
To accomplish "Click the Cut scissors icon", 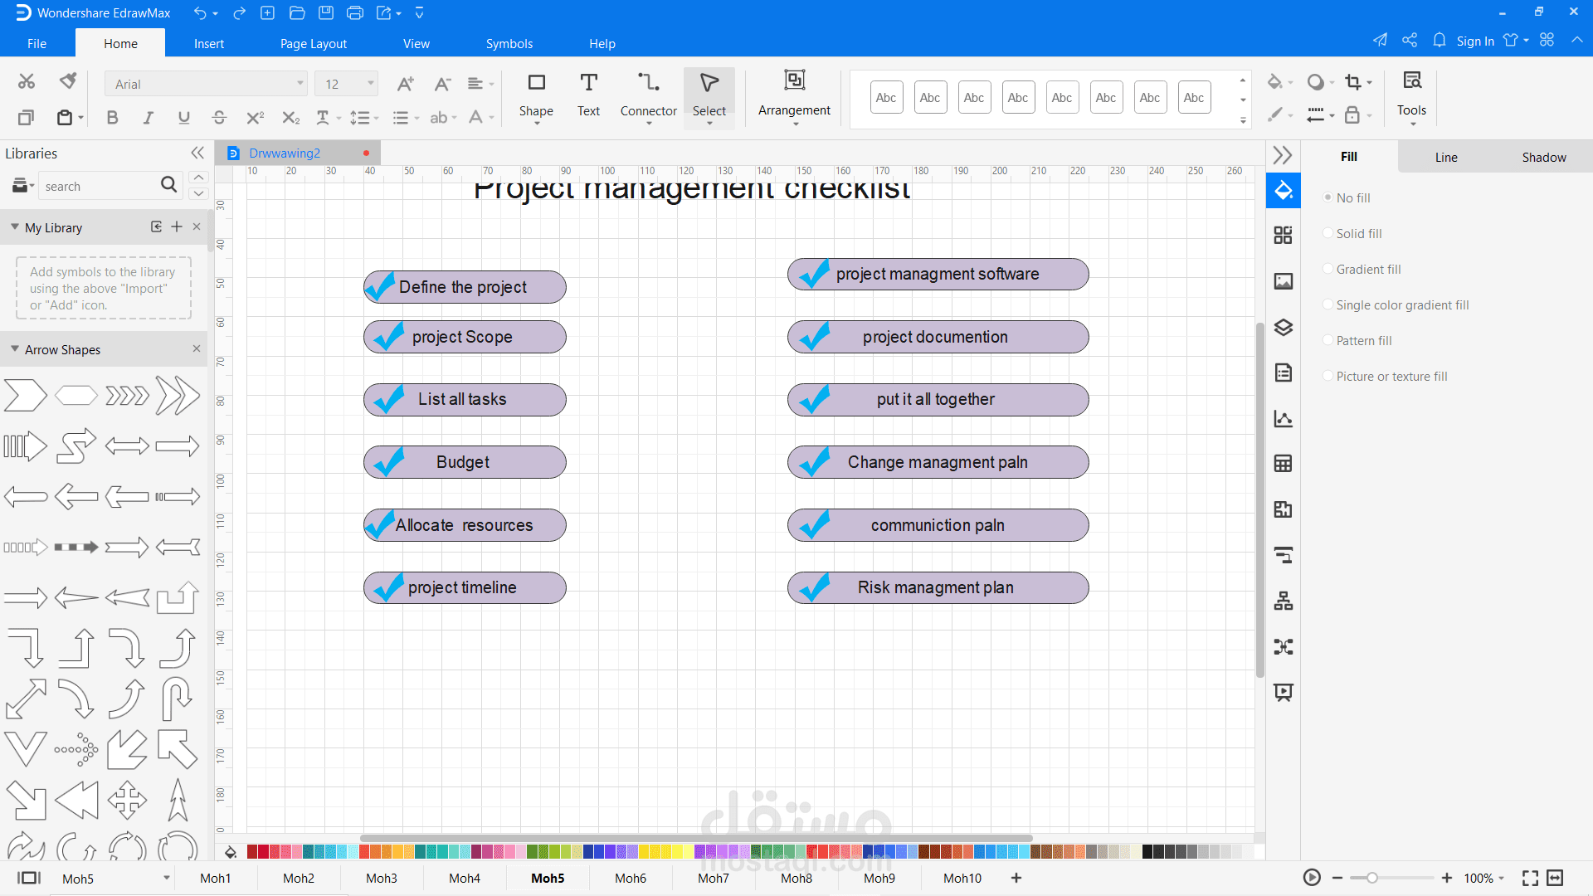I will coord(27,81).
